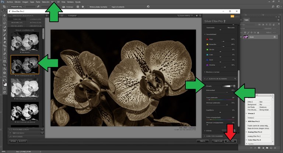This screenshot has height=153, width=283.
Task: Click the Dfine 2 button in Nik panel
Action: pos(252,102)
